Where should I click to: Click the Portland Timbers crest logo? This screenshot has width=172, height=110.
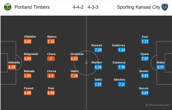[8, 7]
